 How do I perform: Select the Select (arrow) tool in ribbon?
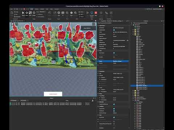coord(23,13)
